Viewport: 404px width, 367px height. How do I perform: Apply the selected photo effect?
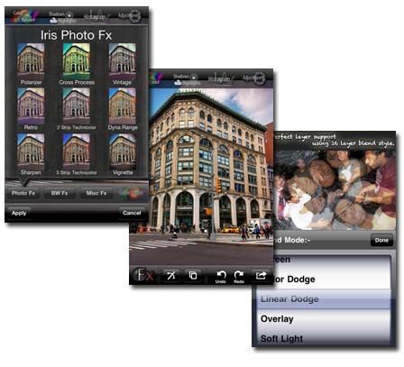pos(19,213)
